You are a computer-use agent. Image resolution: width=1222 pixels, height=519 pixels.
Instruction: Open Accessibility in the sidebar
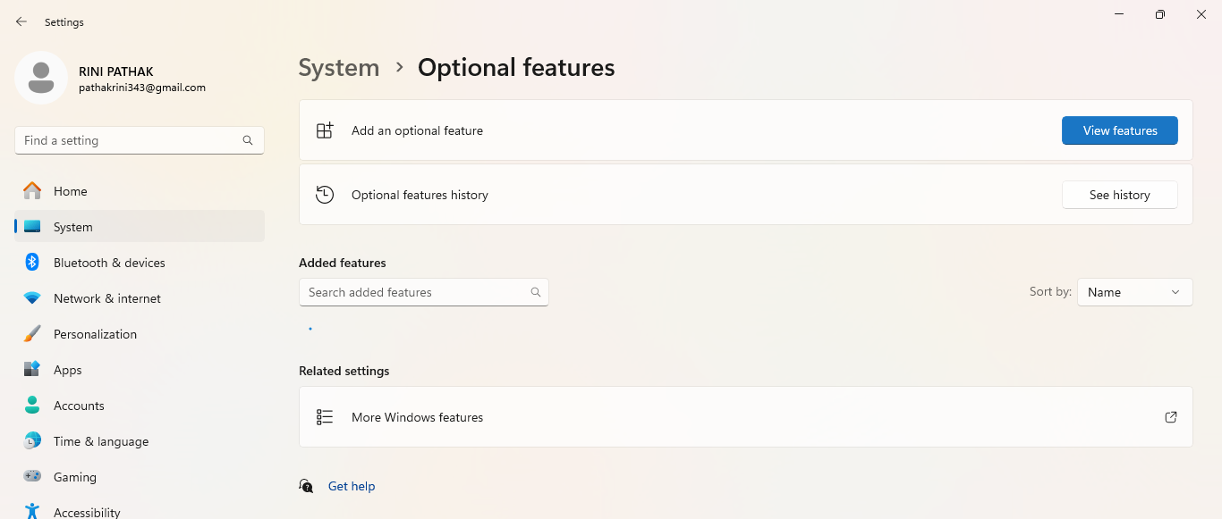click(86, 512)
